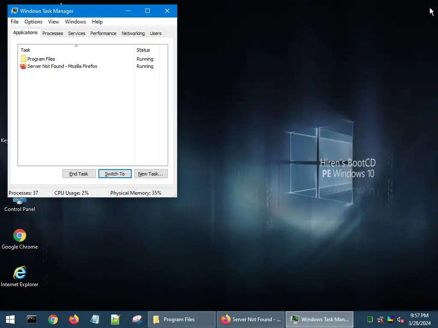Open the Help menu
Screen dimensions: 438x328
pos(97,22)
